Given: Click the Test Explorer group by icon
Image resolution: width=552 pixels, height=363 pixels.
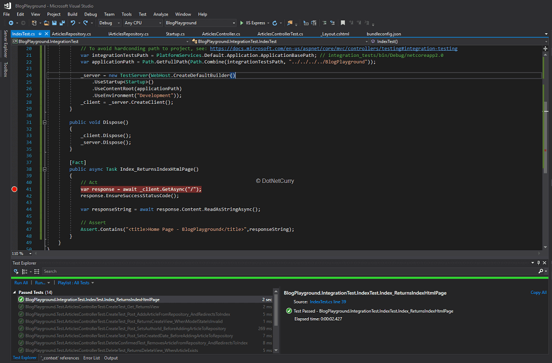Looking at the screenshot, I should tap(25, 271).
